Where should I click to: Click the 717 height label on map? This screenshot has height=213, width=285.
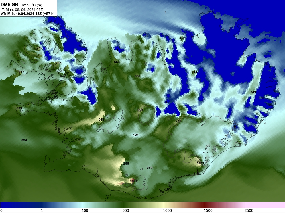(21, 72)
